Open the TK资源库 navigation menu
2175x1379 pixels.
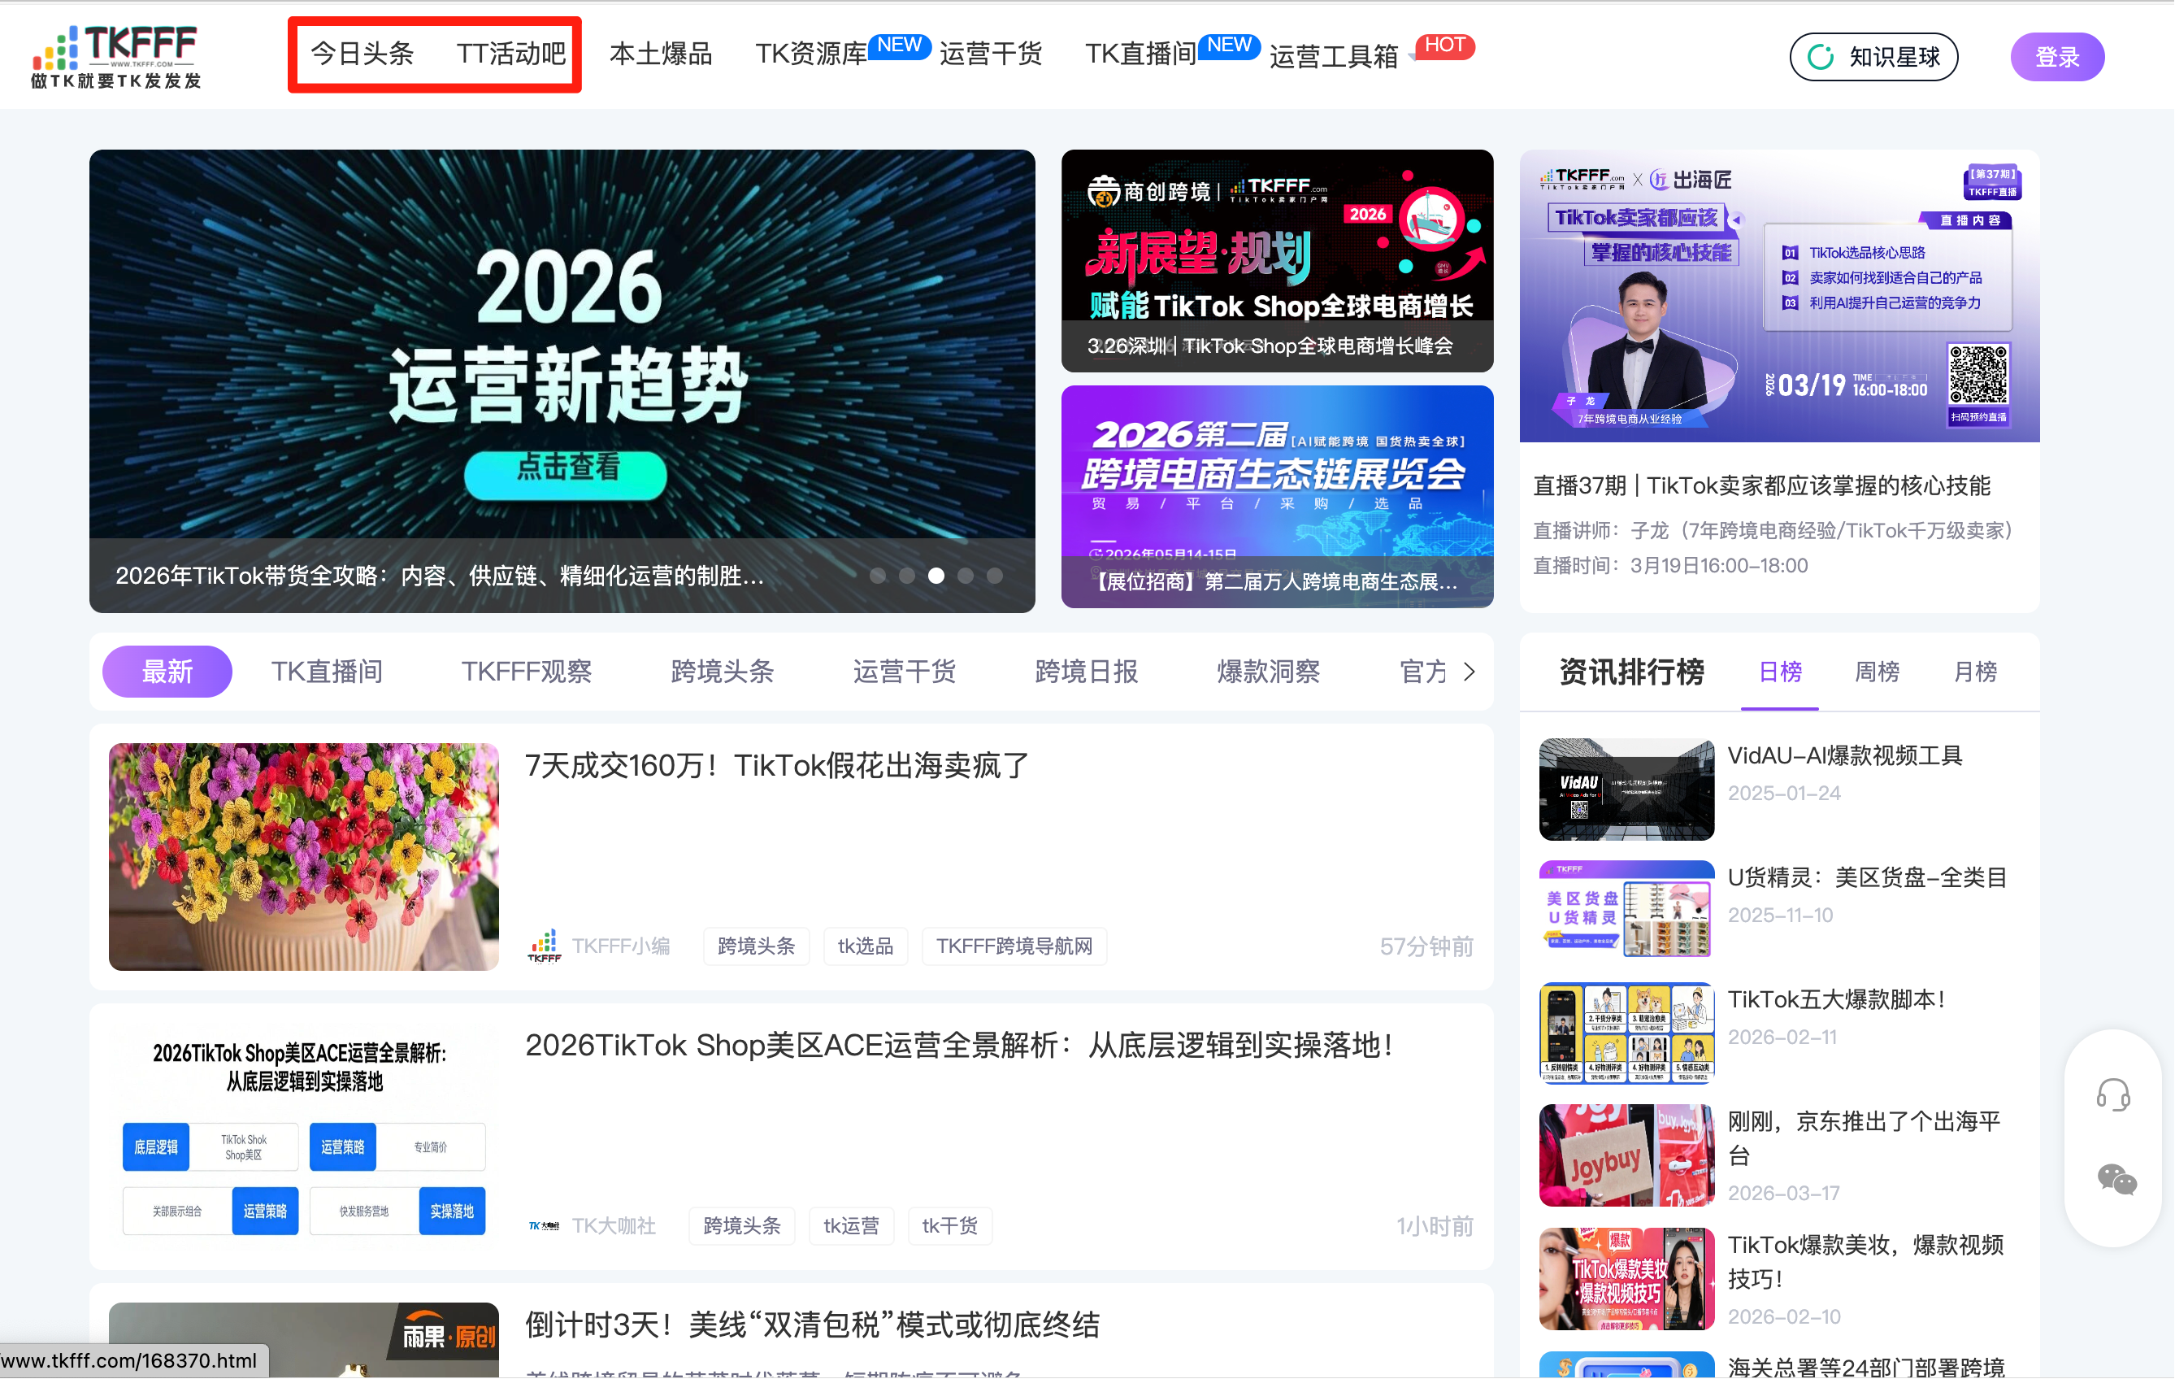click(810, 54)
